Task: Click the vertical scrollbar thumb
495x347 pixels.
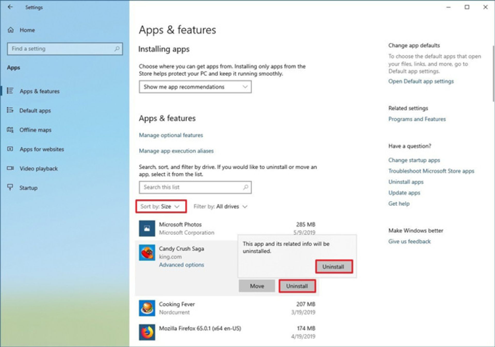Action: [x=493, y=74]
